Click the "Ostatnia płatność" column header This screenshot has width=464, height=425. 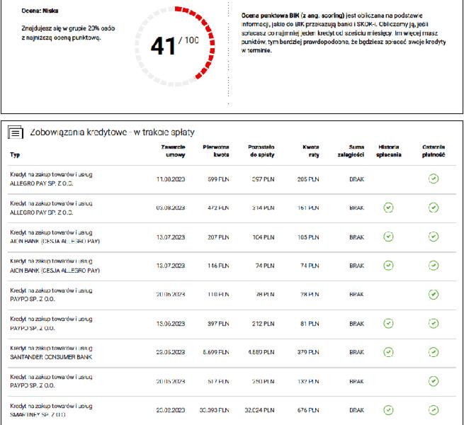coord(434,151)
